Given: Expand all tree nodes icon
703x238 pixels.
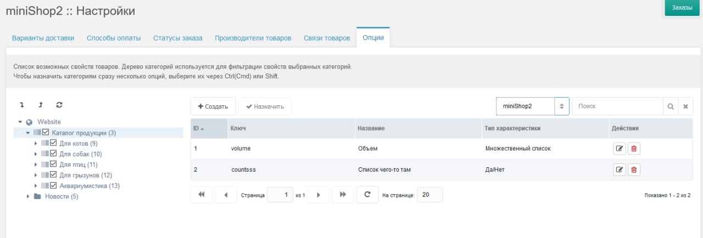Looking at the screenshot, I should [22, 105].
